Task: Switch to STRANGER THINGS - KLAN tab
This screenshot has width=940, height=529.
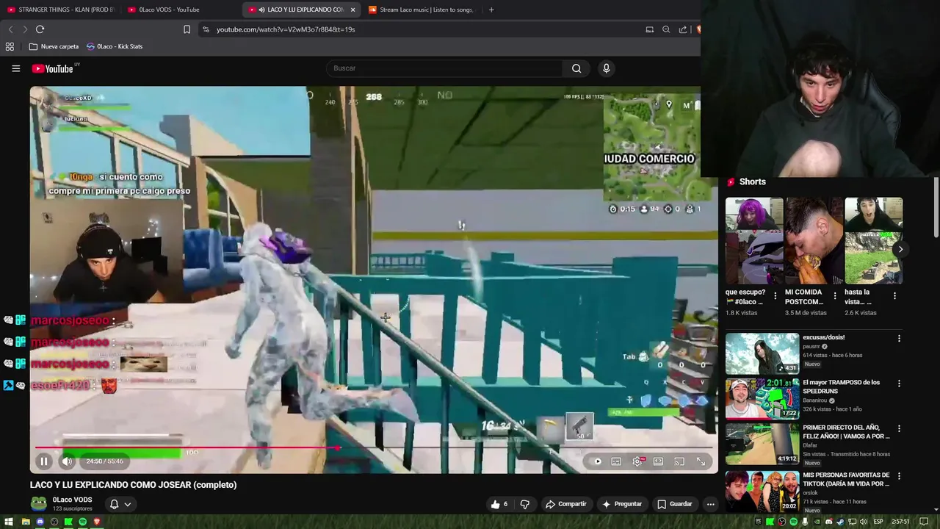Action: [60, 10]
